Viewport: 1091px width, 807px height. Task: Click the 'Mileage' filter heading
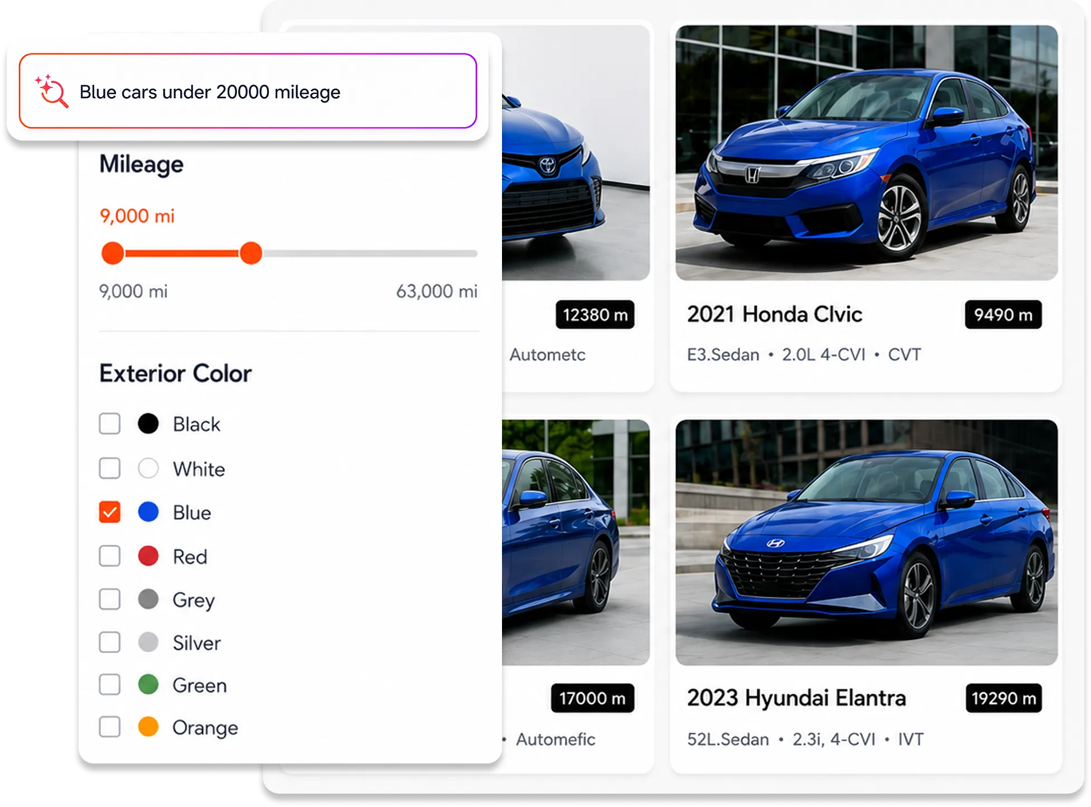[142, 165]
